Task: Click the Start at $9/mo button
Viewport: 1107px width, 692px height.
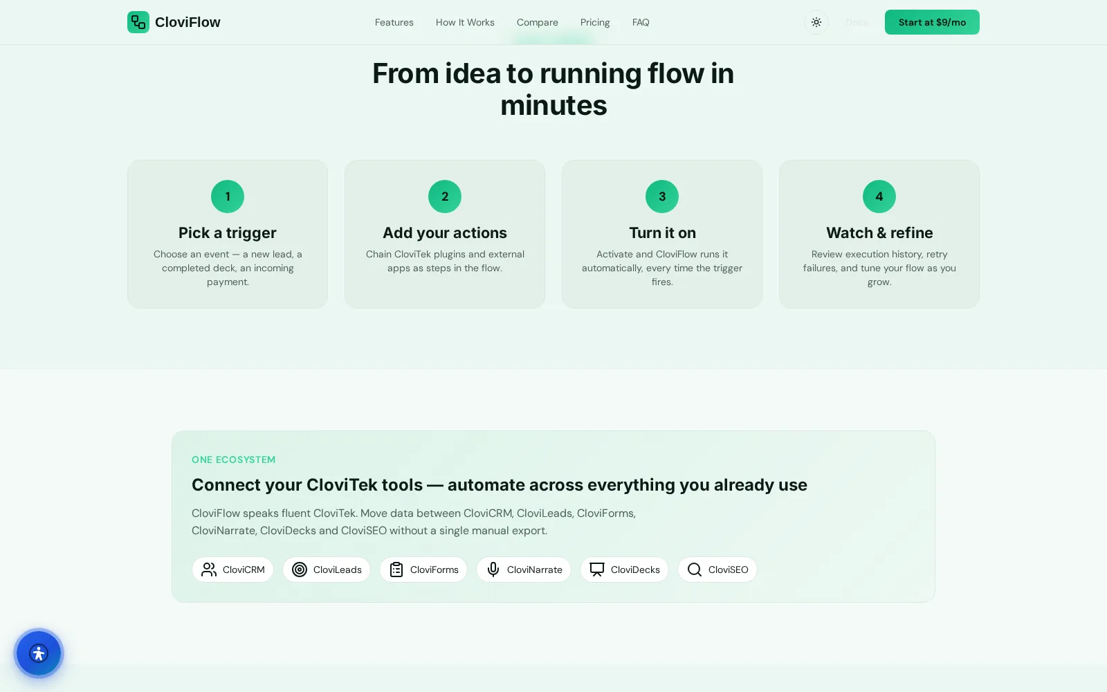Action: point(932,22)
